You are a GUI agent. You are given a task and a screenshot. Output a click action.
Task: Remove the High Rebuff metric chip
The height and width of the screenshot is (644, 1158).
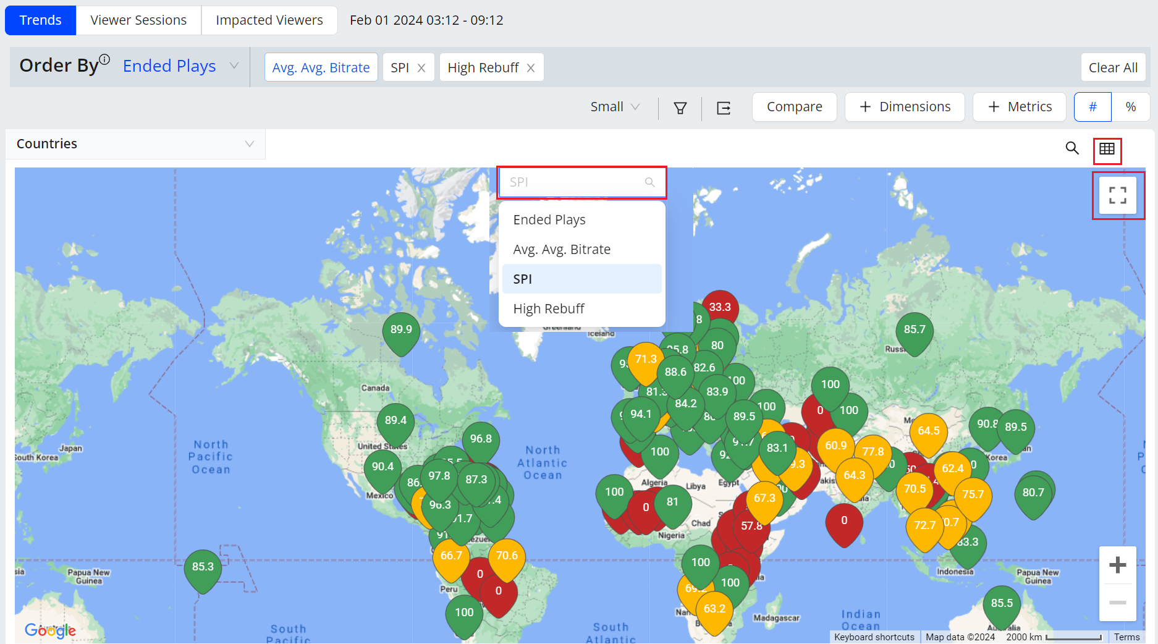[x=531, y=68]
